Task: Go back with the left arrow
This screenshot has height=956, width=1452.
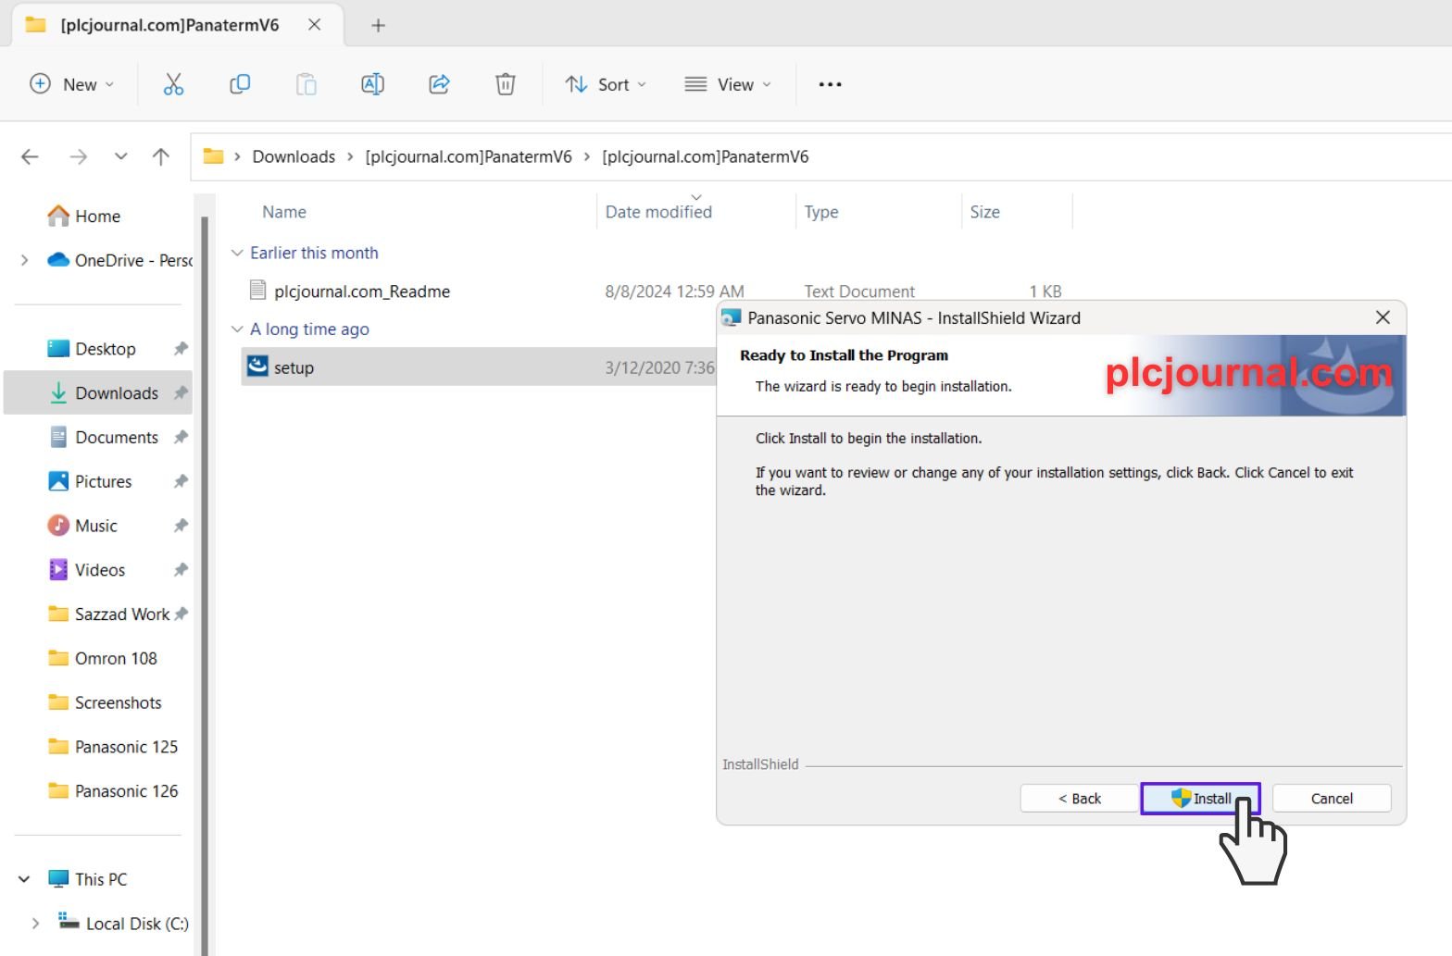Action: pos(30,156)
